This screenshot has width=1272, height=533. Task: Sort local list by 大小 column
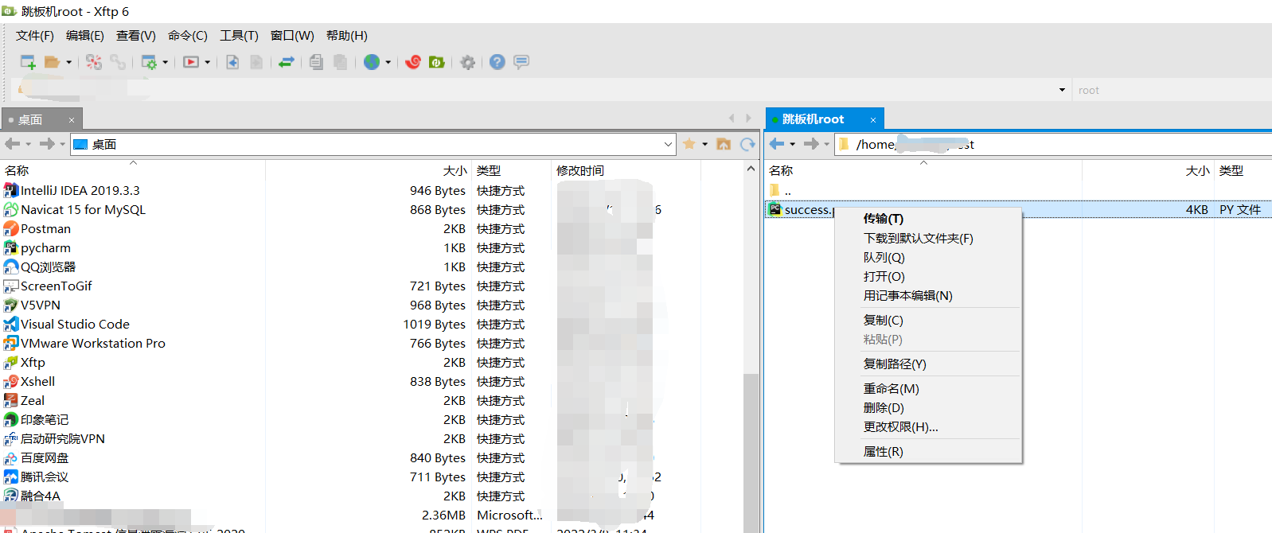tap(455, 171)
